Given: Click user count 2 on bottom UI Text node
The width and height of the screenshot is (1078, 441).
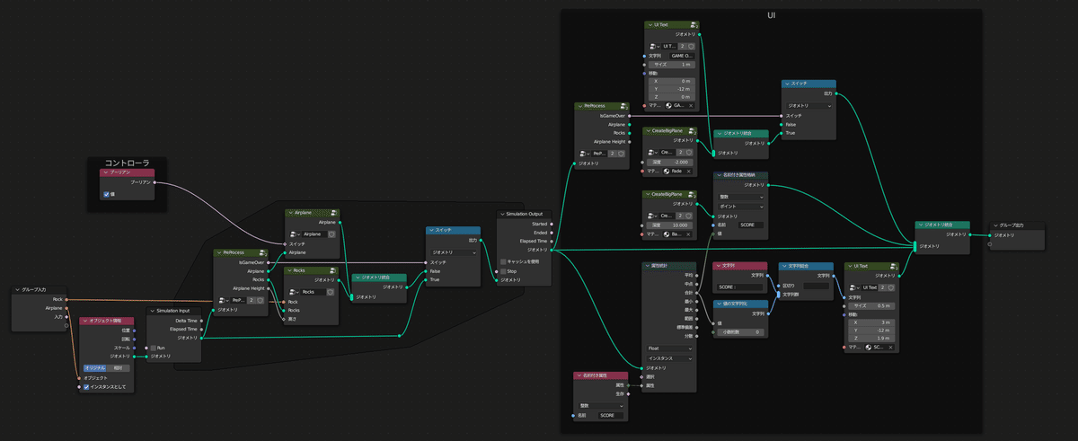Looking at the screenshot, I should (883, 287).
